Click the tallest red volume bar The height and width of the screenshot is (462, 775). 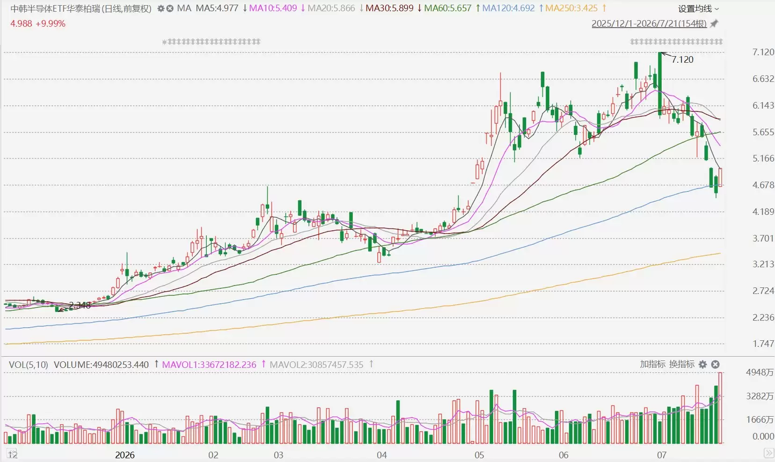click(x=720, y=408)
